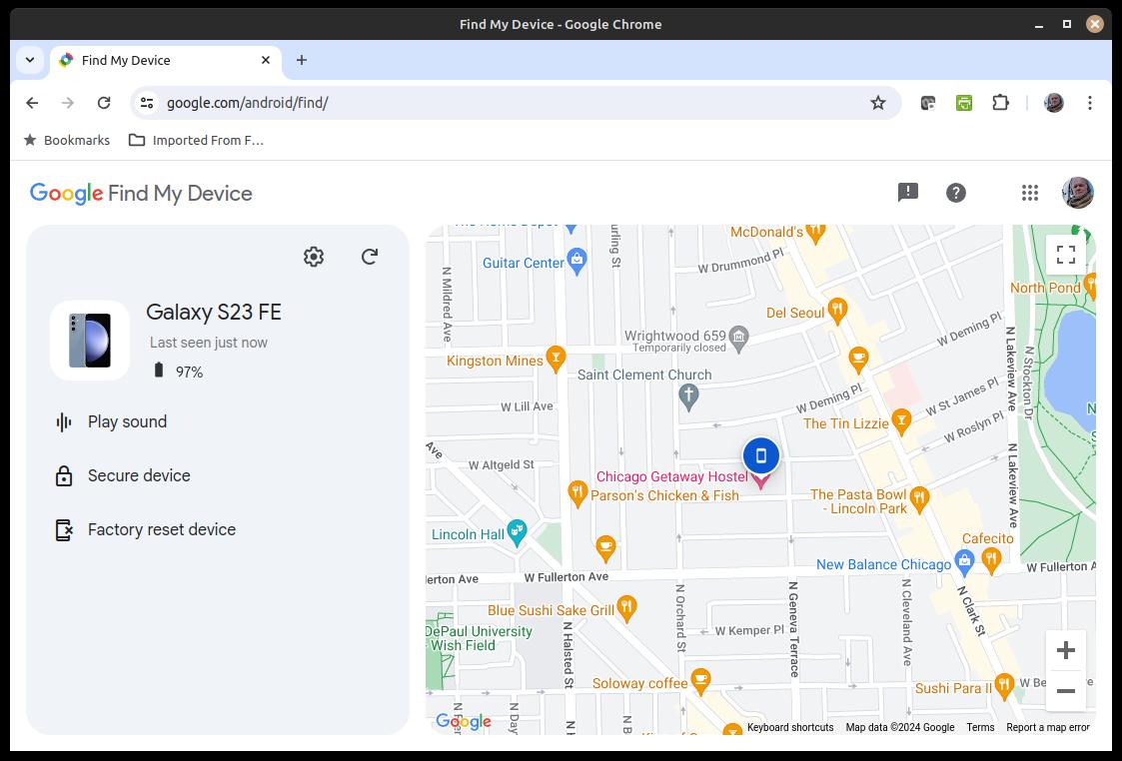Image resolution: width=1122 pixels, height=761 pixels.
Task: Click the Galaxy S23 FE device thumbnail
Action: coord(90,341)
